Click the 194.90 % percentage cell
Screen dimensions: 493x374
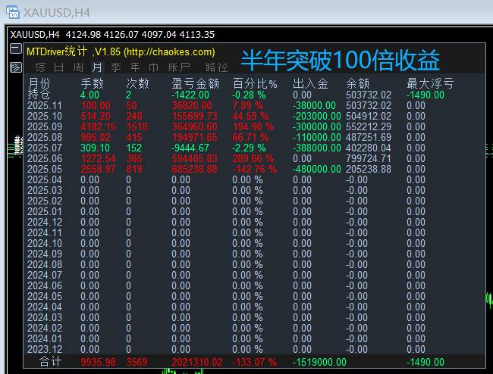[x=253, y=126]
